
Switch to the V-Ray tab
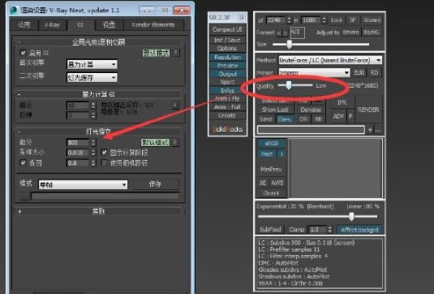pyautogui.click(x=52, y=25)
